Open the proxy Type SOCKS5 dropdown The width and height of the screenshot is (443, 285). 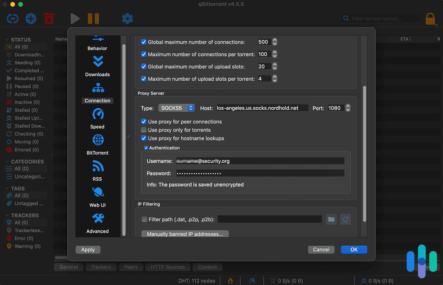tap(176, 108)
